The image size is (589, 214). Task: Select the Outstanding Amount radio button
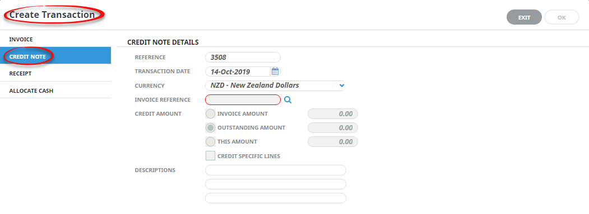tap(210, 128)
